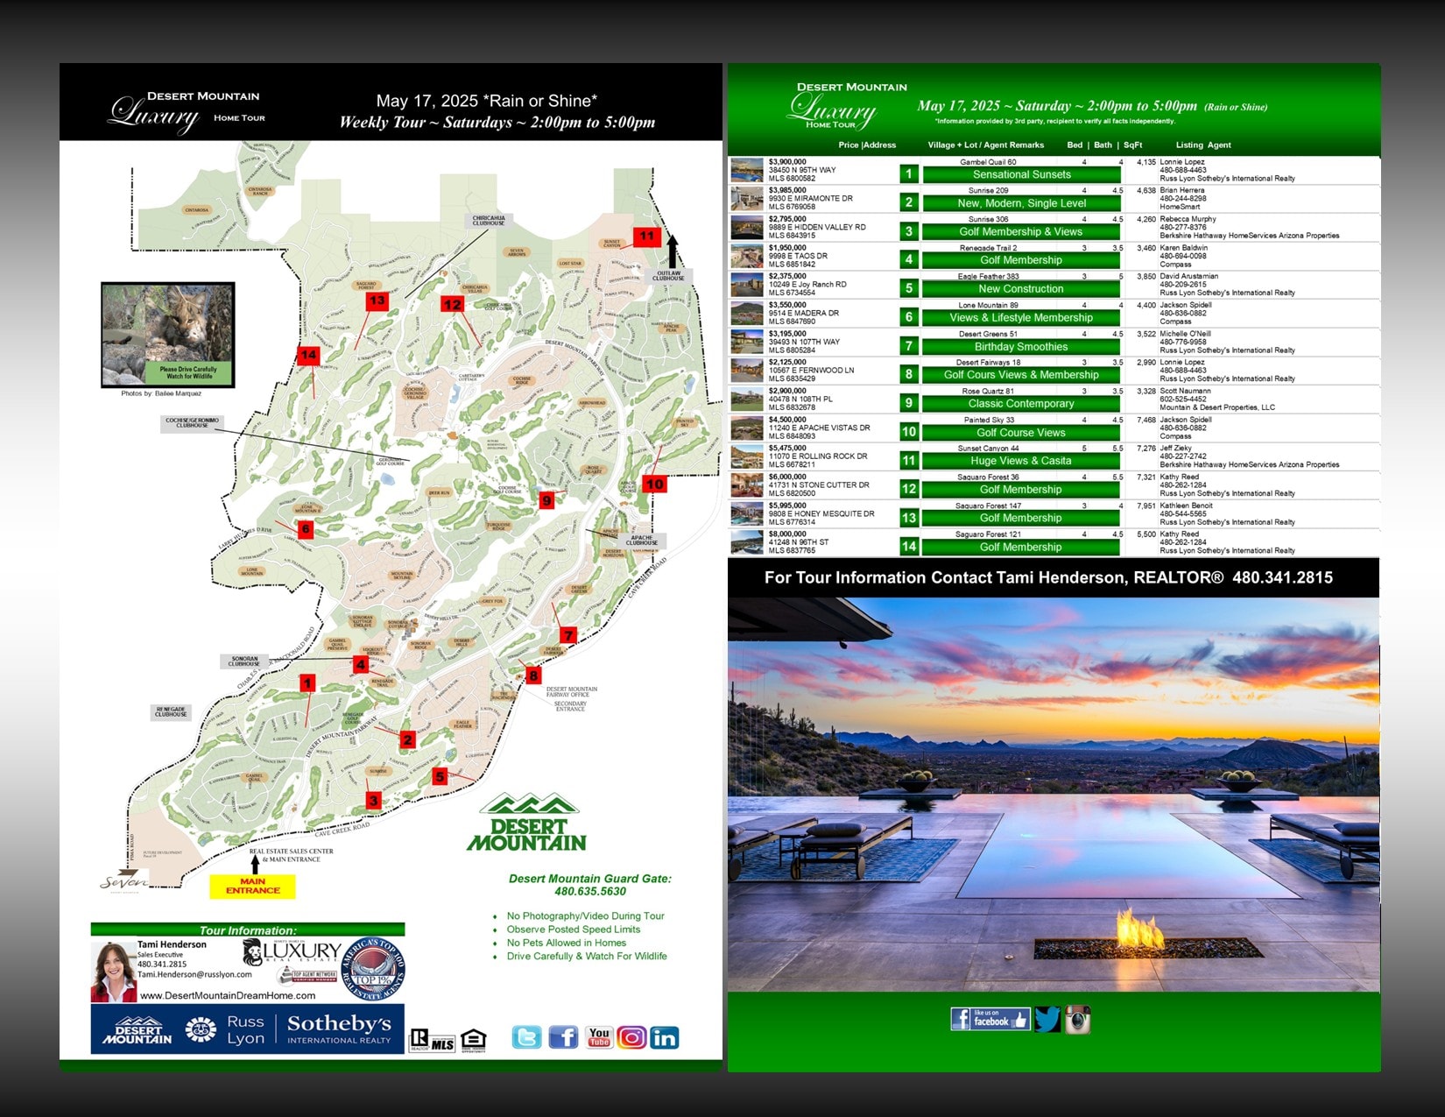Viewport: 1445px width, 1117px height.
Task: Click the guard gate number 480.635.5630
Action: click(590, 892)
